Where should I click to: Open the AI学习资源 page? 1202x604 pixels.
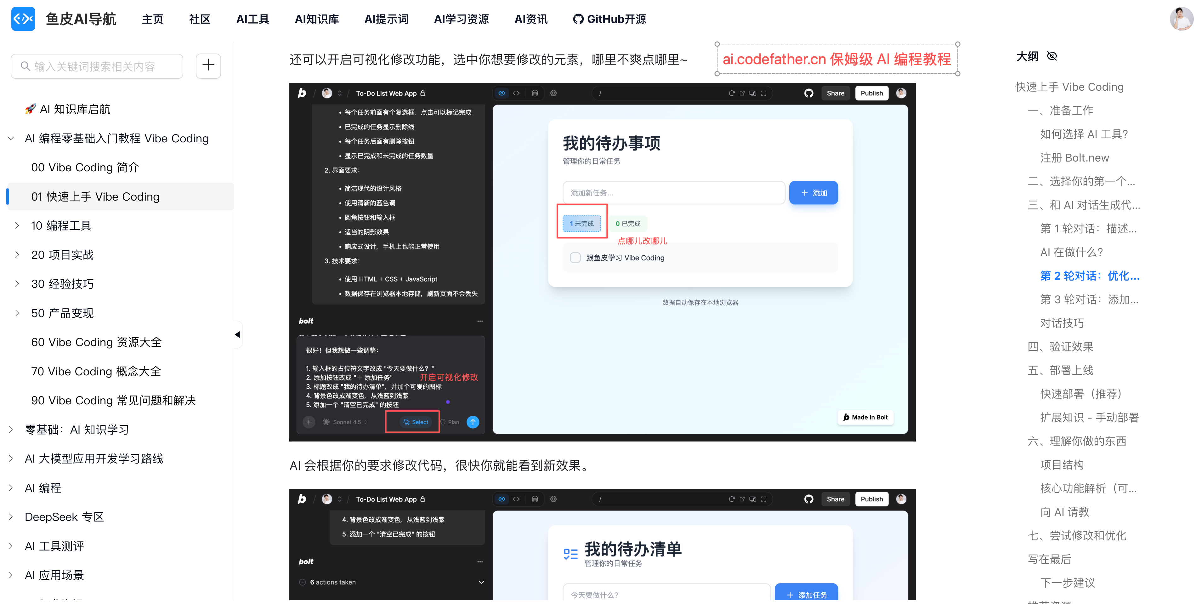pyautogui.click(x=461, y=19)
